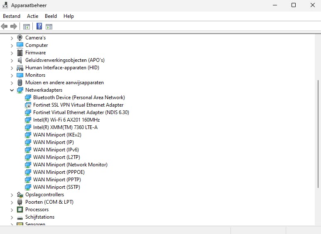The width and height of the screenshot is (321, 234).
Task: Select WAN Miniport (IPv6)
Action: 56,150
